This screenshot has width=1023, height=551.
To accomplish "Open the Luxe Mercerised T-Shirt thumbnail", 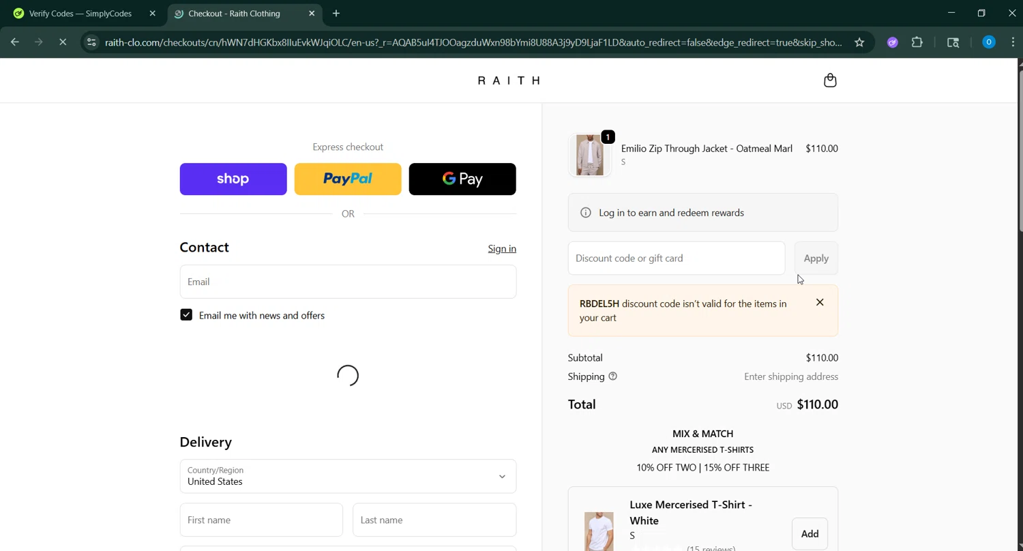I will [x=599, y=532].
